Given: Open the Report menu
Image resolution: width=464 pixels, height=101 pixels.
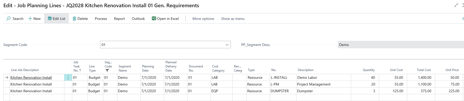Looking at the screenshot, I should 119,19.
